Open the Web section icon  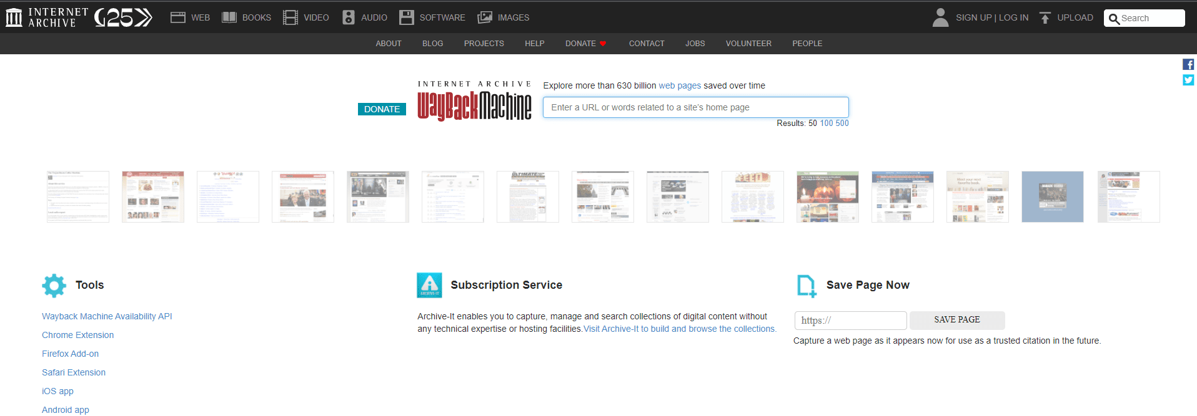(178, 17)
